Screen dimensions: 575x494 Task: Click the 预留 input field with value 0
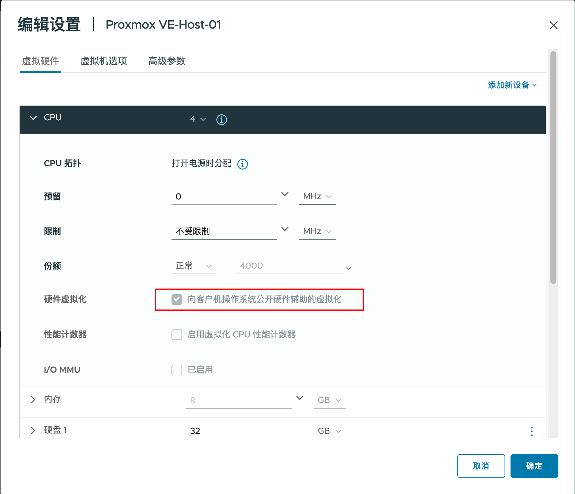pyautogui.click(x=224, y=197)
